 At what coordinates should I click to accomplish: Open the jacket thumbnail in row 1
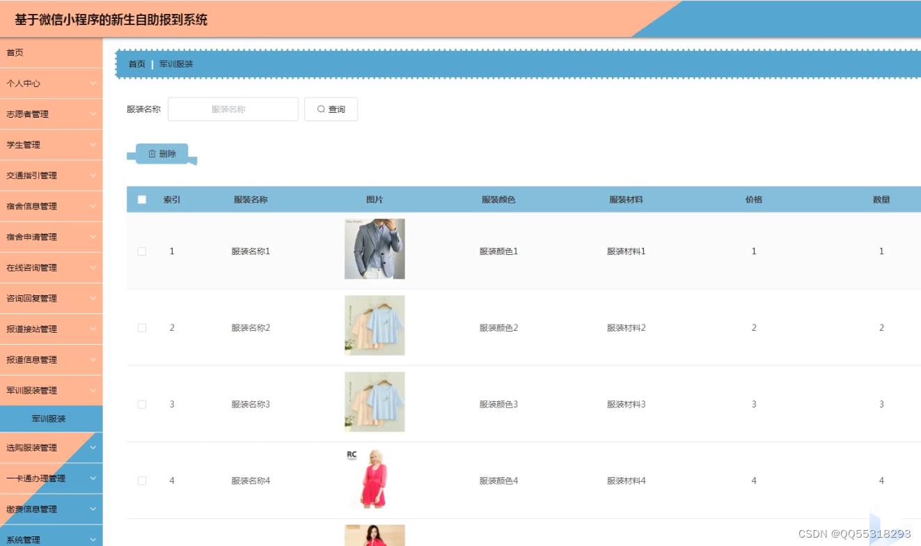tap(375, 249)
